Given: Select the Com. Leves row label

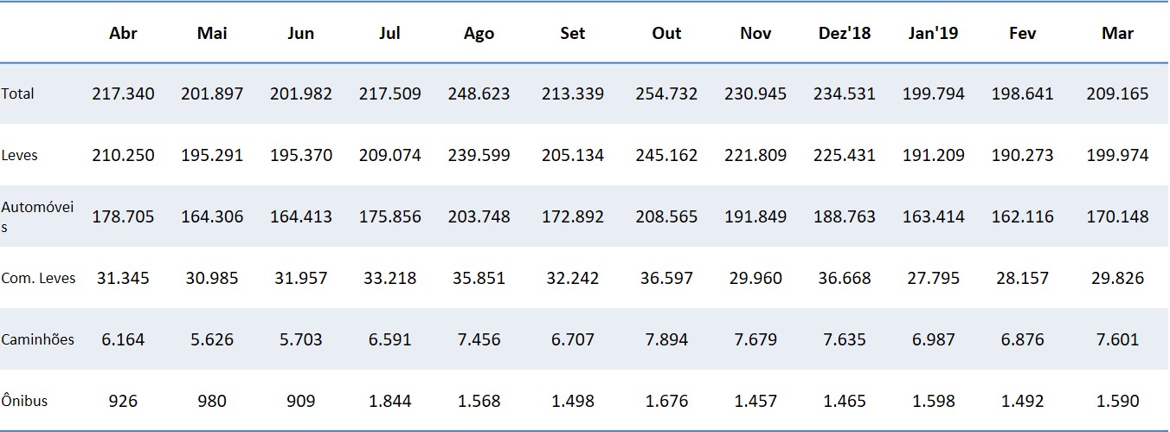Looking at the screenshot, I should click(x=38, y=279).
